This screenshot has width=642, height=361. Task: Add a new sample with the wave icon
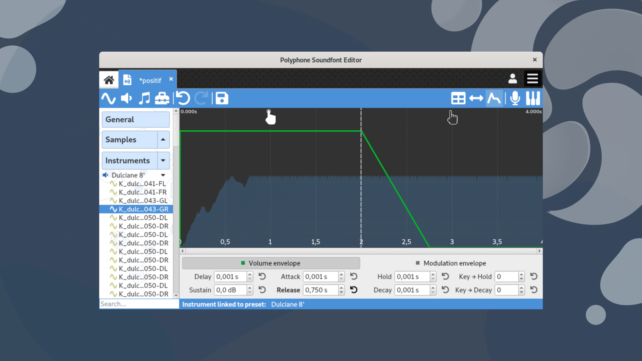[x=109, y=98]
